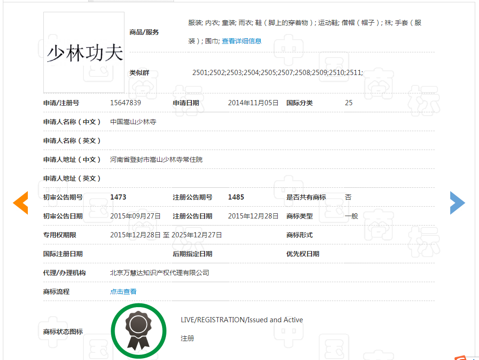The height and width of the screenshot is (360, 479).
Task: Click the 代理/办理机构 label
Action: tap(64, 273)
